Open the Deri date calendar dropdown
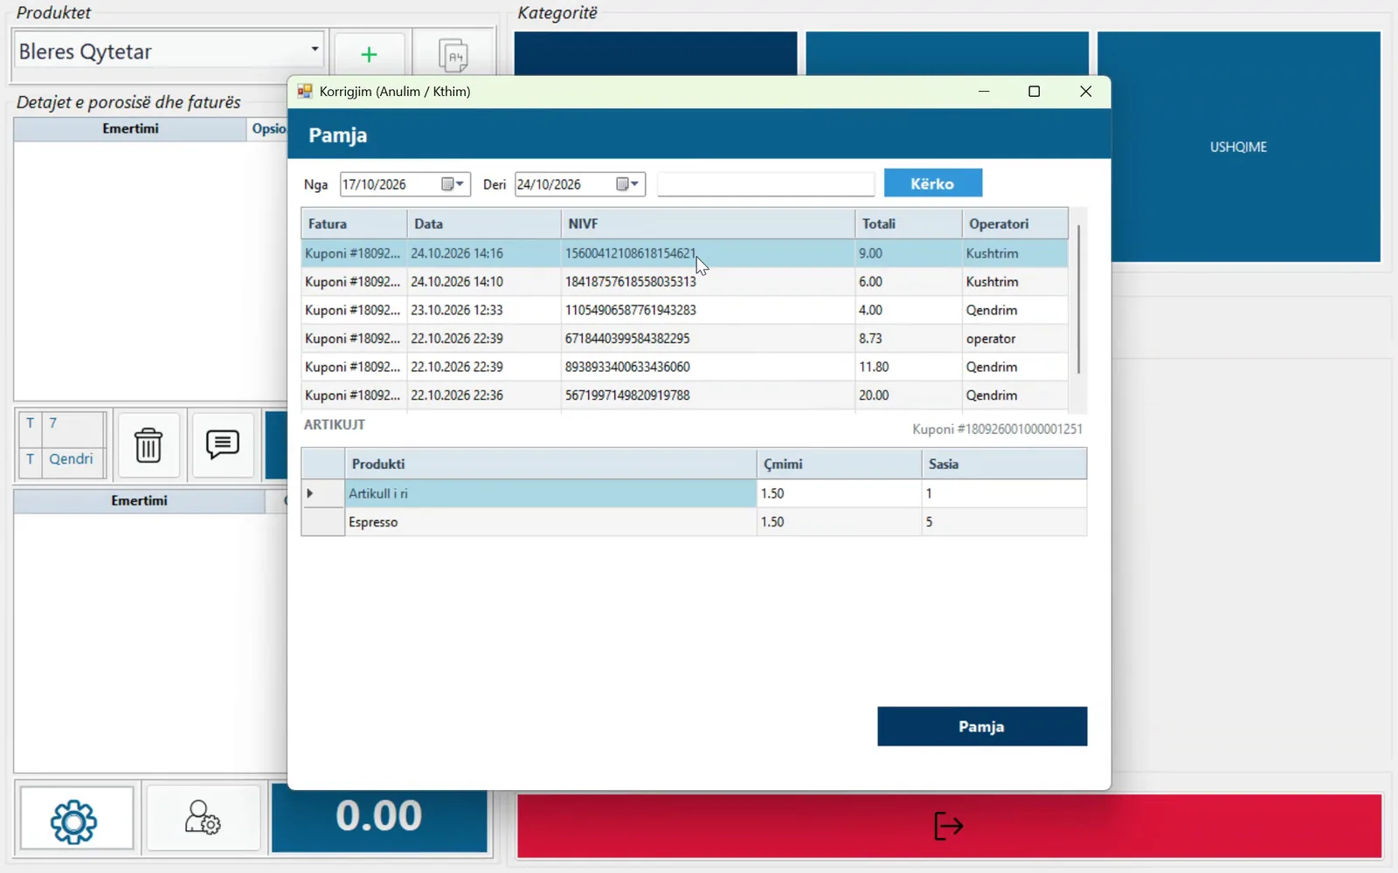The height and width of the screenshot is (873, 1398). pos(628,184)
